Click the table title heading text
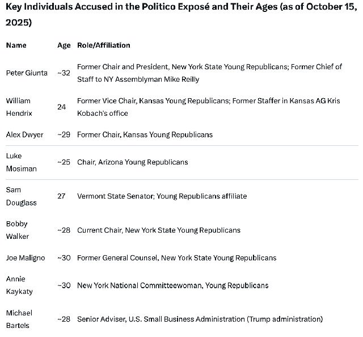This screenshot has height=337, width=363. (x=181, y=14)
